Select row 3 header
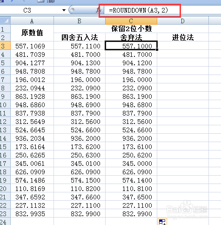This screenshot has height=225, width=221. [5, 46]
